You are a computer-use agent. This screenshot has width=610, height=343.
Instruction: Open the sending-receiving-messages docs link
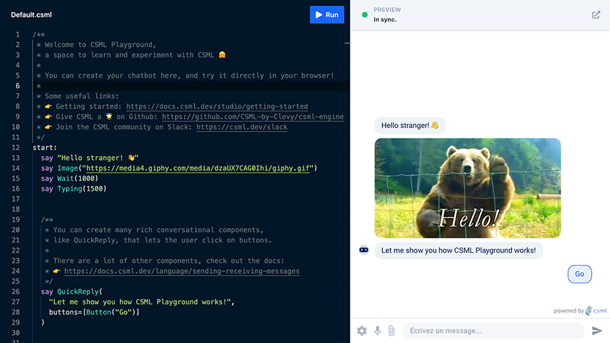coord(182,271)
